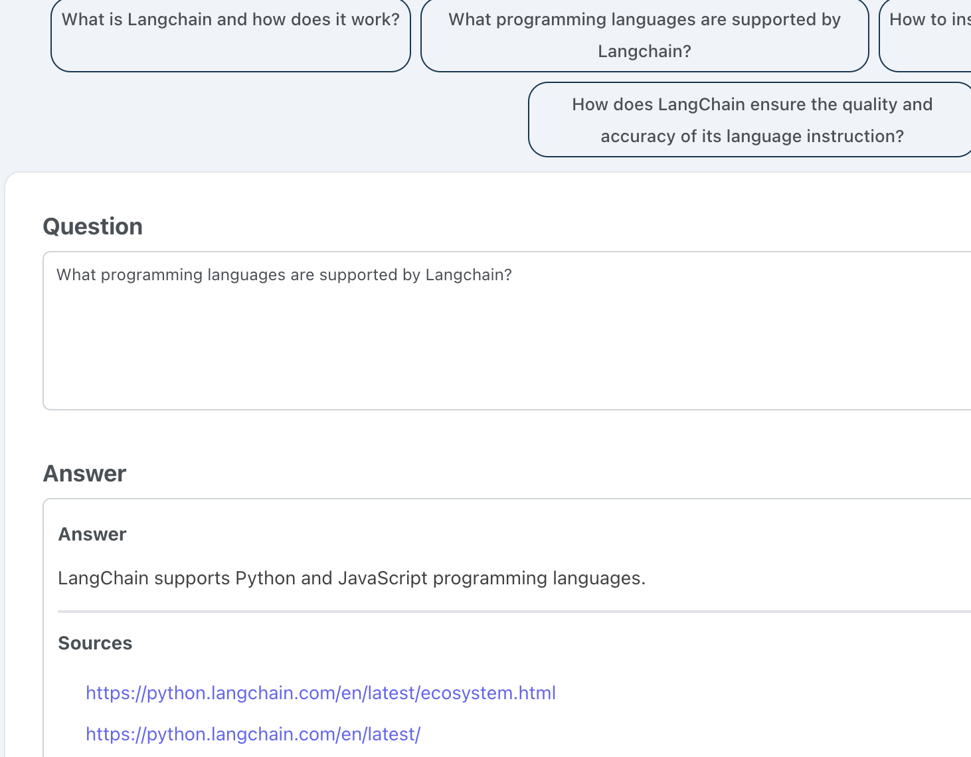
Task: Choose the 'How does LangChain ensure the quality' example
Action: point(751,120)
